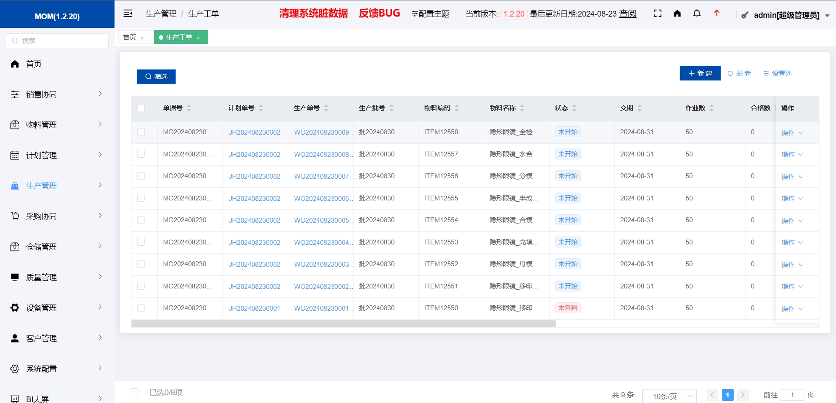Check the row with ITEM12558
Viewport: 836px width, 403px height.
(x=141, y=132)
